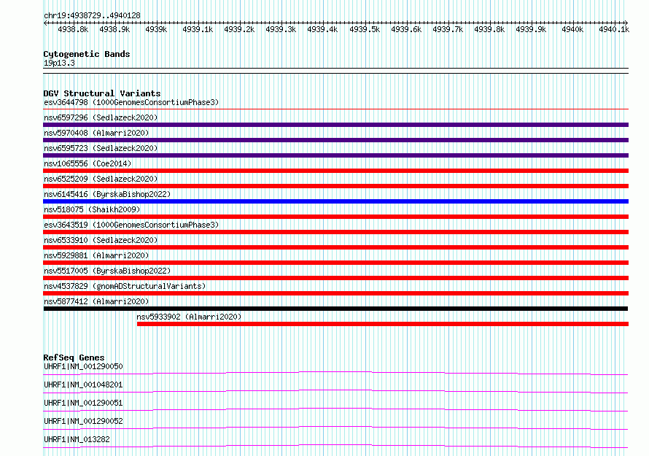The image size is (649, 456).
Task: Select the RefSeq Genes track title
Action: 74,358
